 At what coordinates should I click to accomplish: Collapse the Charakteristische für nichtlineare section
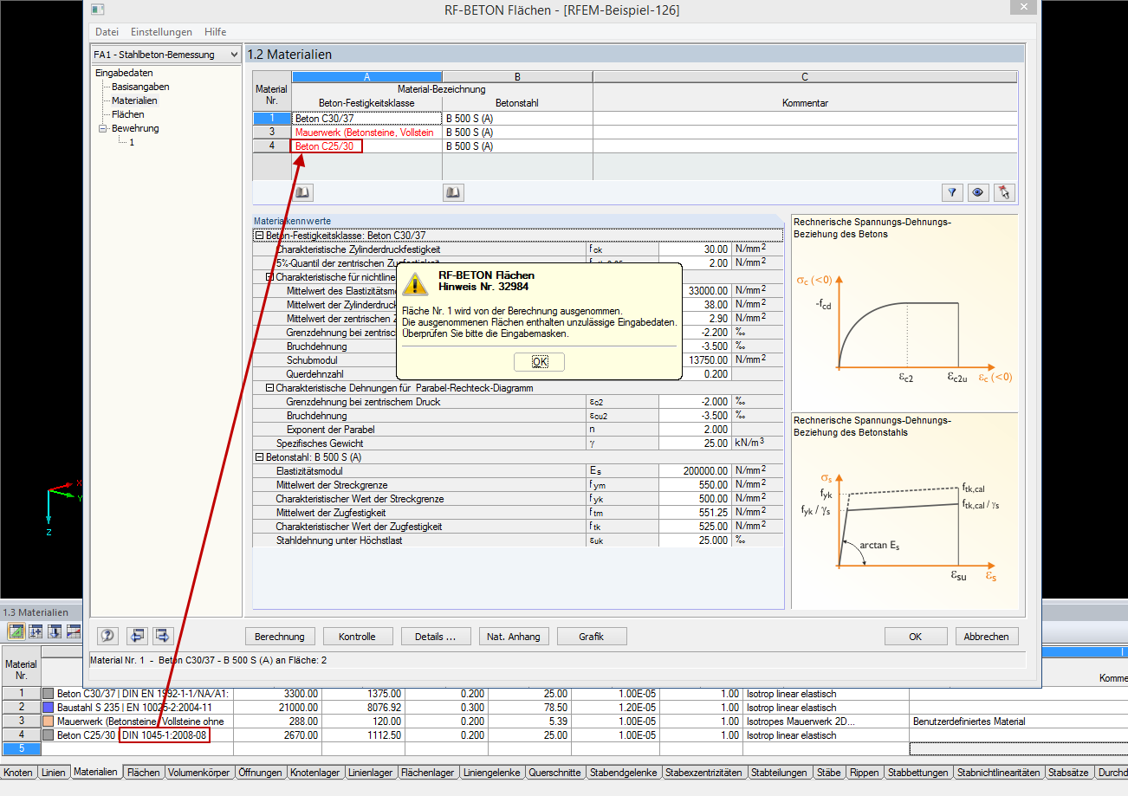point(269,277)
